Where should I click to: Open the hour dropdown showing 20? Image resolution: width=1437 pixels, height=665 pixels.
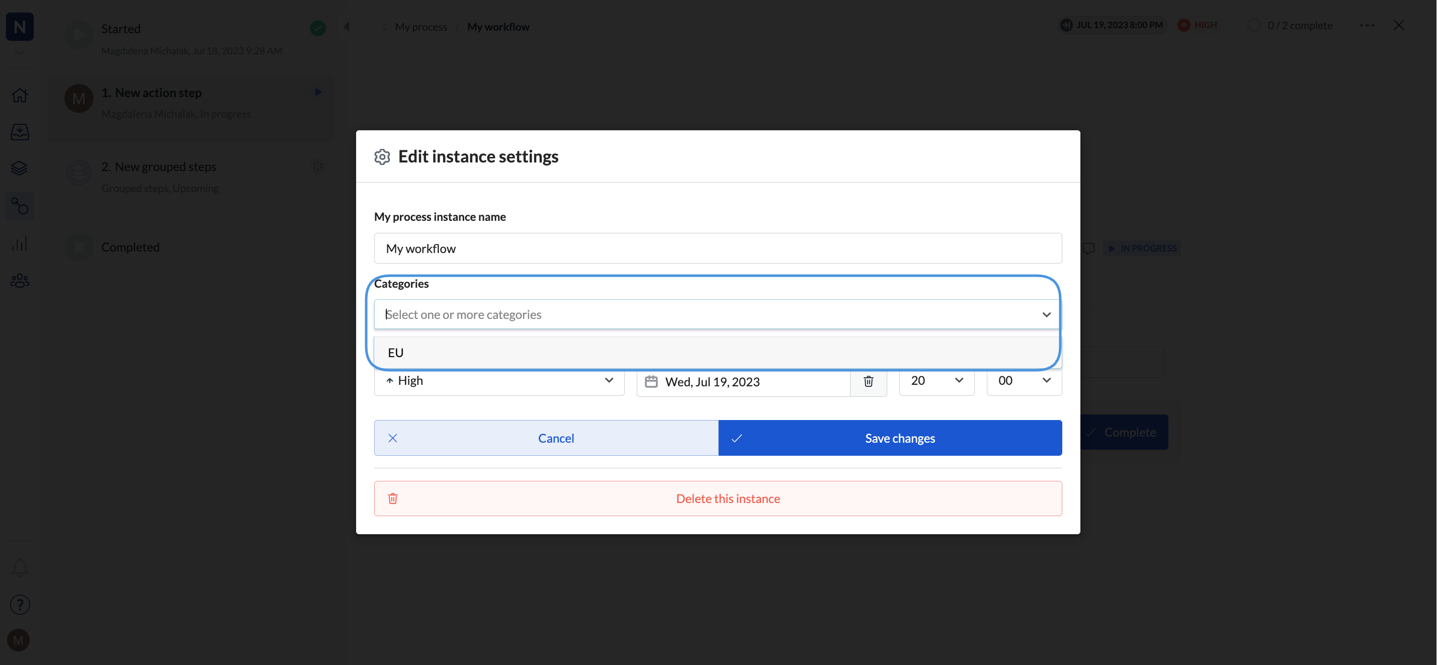(x=936, y=381)
